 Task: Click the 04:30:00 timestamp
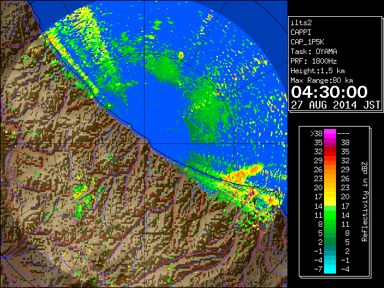[x=329, y=92]
